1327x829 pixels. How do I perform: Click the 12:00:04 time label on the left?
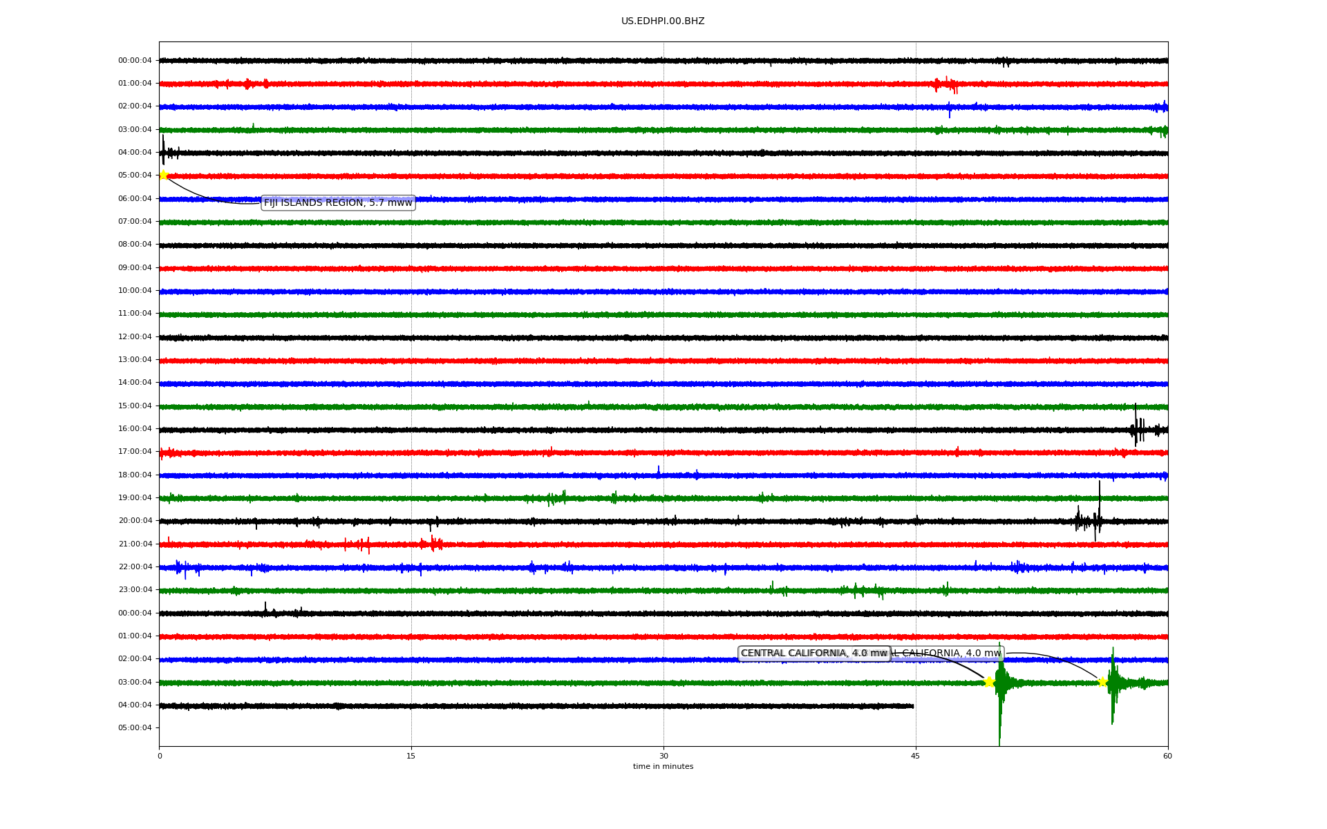(135, 336)
